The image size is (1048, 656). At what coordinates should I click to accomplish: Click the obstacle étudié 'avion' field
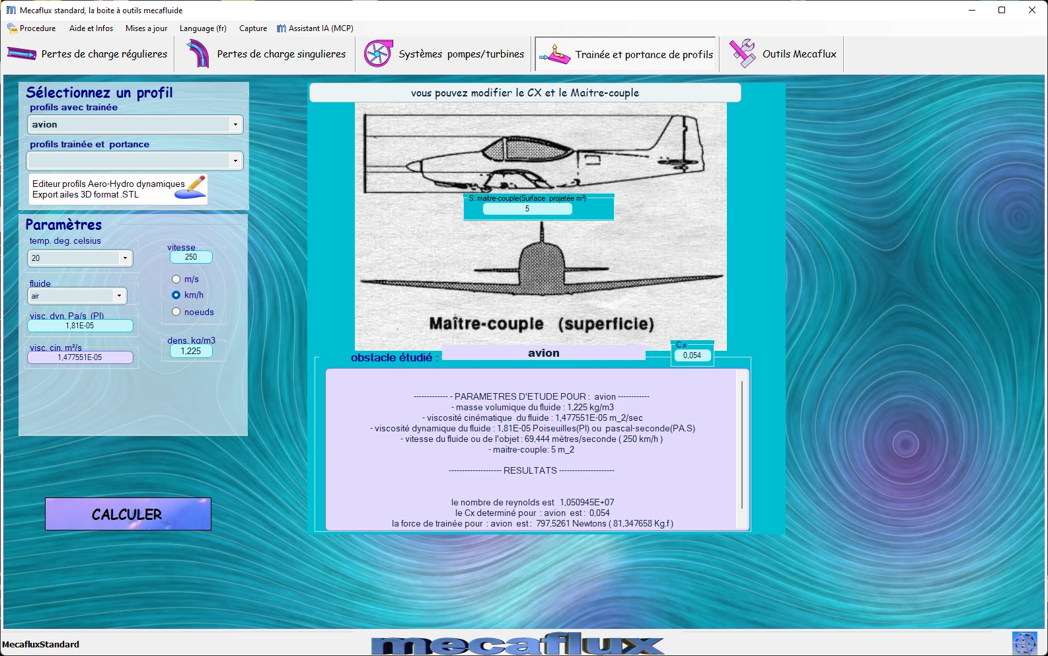pyautogui.click(x=543, y=353)
